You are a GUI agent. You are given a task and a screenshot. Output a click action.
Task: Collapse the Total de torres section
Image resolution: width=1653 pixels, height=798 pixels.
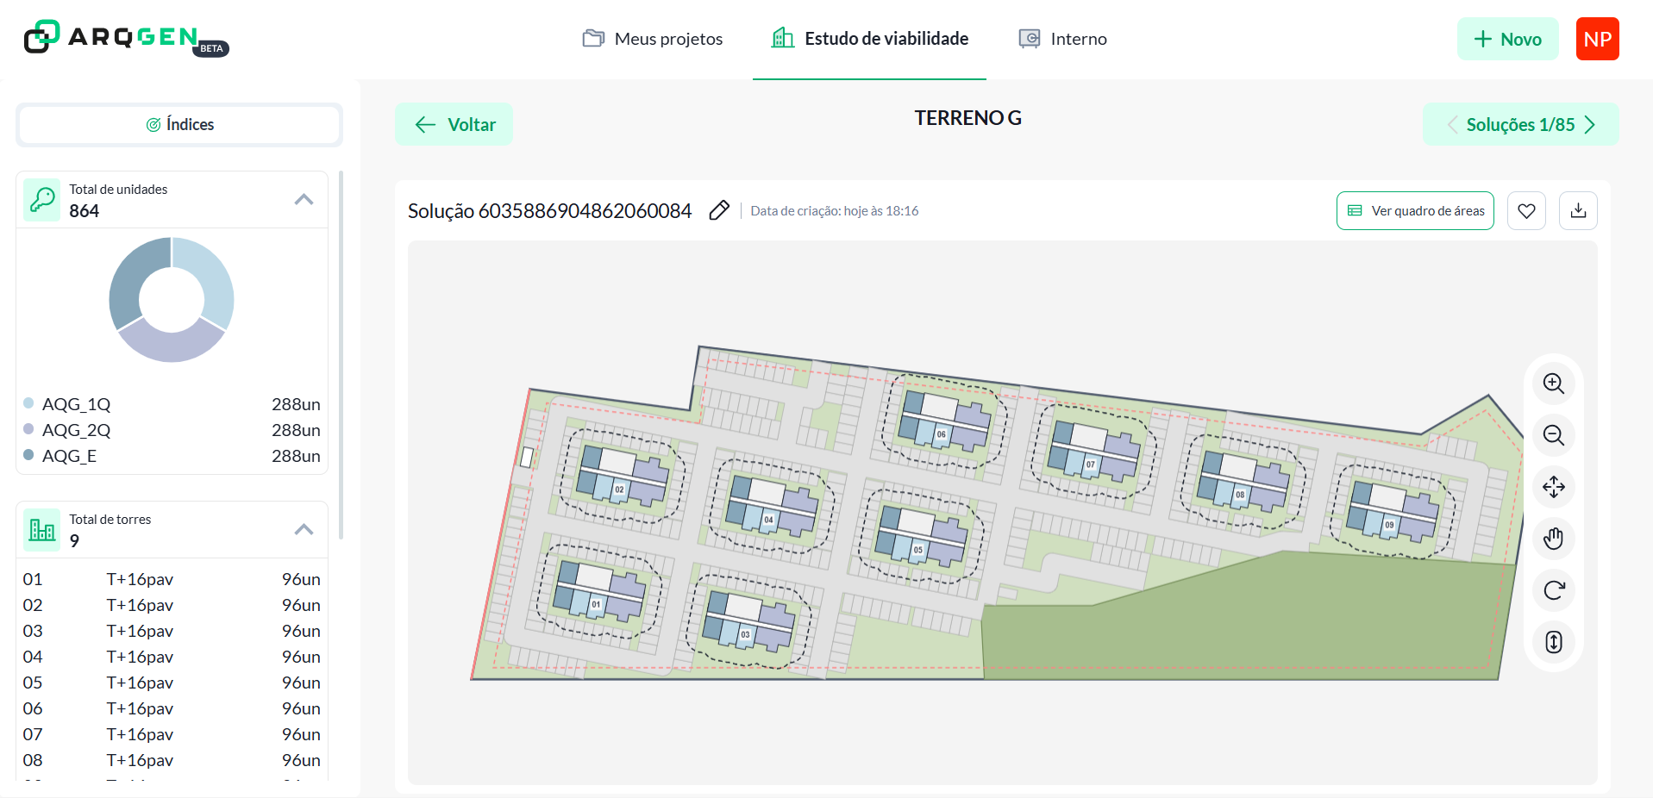304,530
